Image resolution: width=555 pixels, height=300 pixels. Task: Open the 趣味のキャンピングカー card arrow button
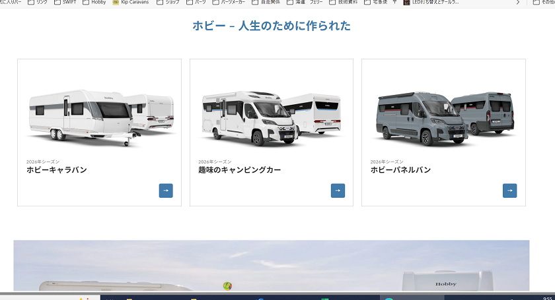(338, 191)
